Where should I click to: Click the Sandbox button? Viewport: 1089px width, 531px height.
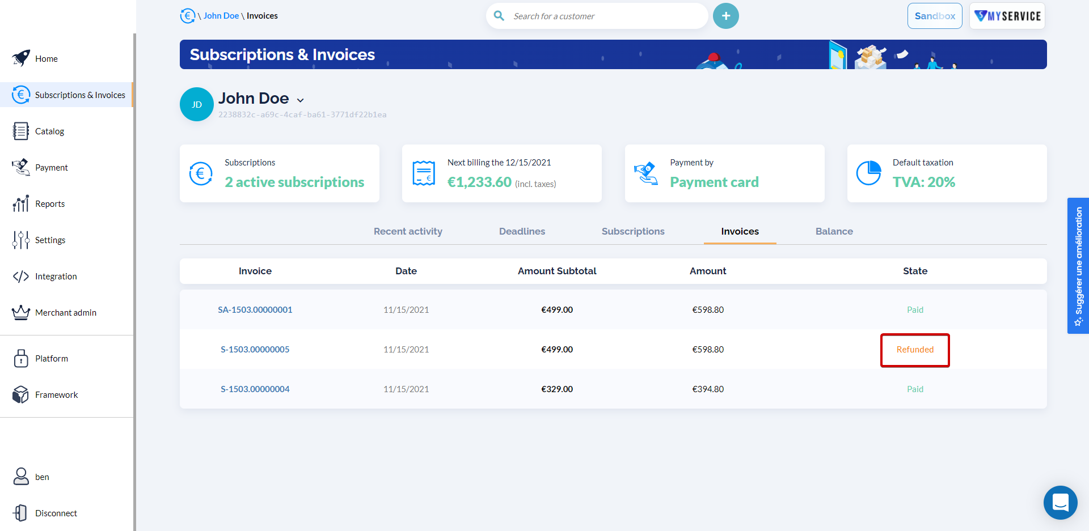pos(935,16)
